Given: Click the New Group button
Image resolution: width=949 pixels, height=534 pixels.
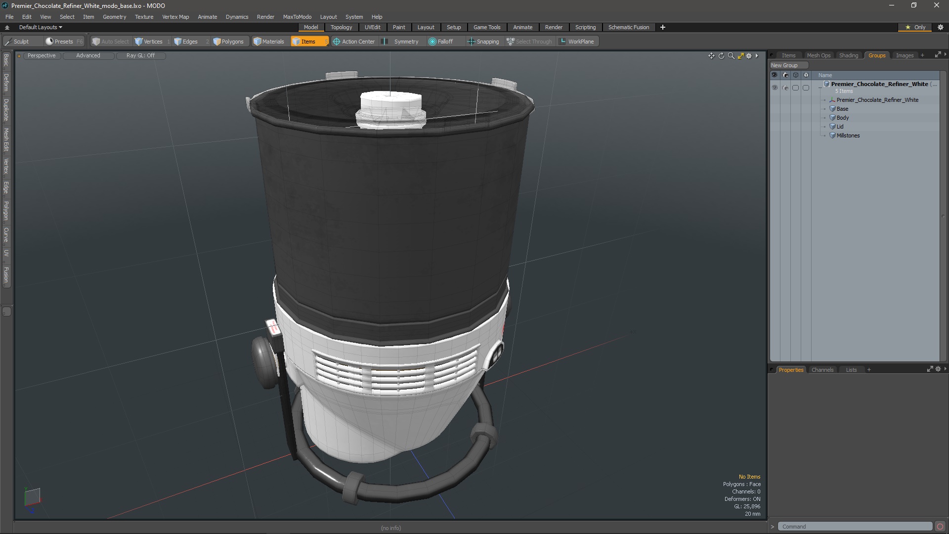Looking at the screenshot, I should click(x=788, y=65).
